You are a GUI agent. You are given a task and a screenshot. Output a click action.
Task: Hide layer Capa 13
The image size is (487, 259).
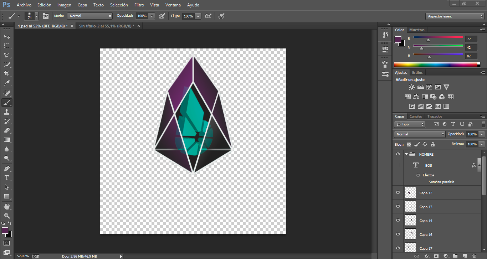pos(398,207)
